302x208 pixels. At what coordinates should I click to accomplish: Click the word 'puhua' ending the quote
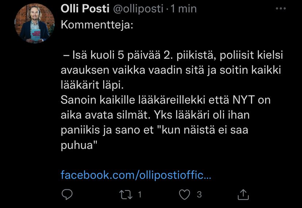point(78,145)
